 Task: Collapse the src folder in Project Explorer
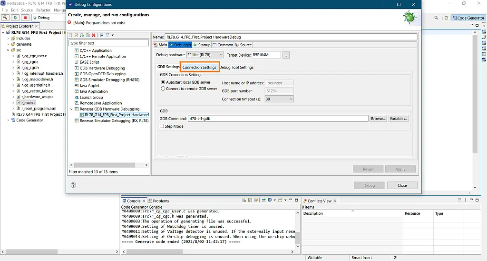click(x=8, y=50)
